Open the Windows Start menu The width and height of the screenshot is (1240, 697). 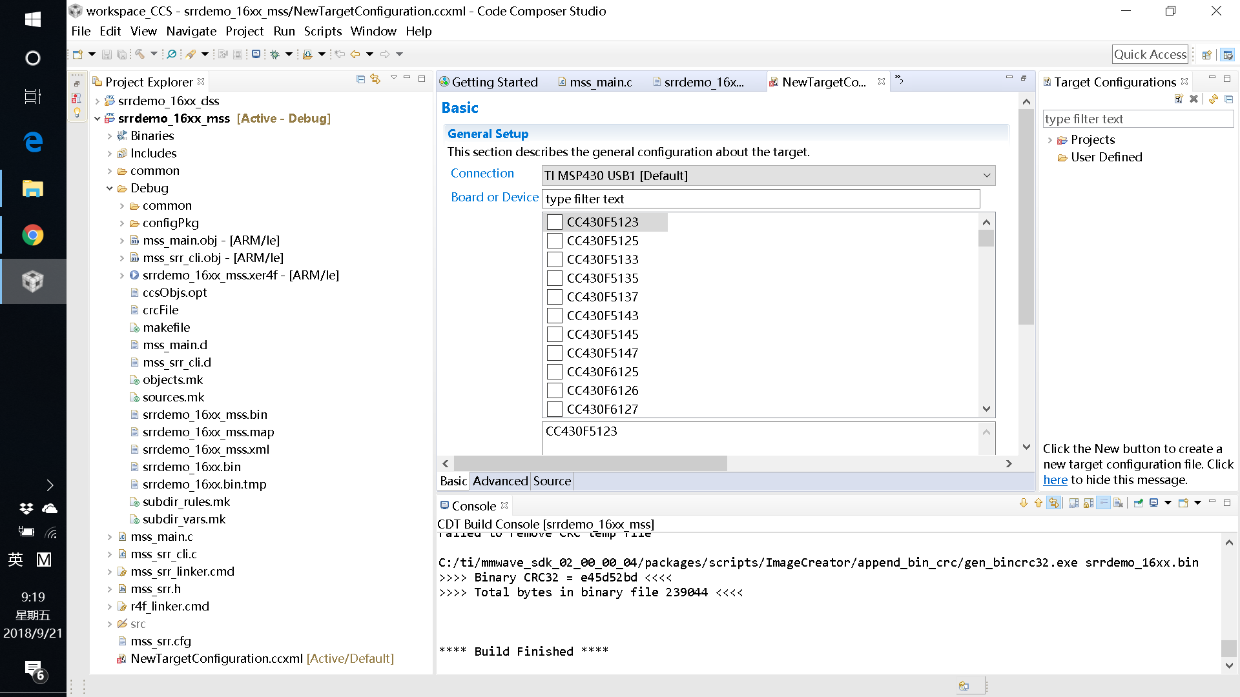[x=33, y=19]
